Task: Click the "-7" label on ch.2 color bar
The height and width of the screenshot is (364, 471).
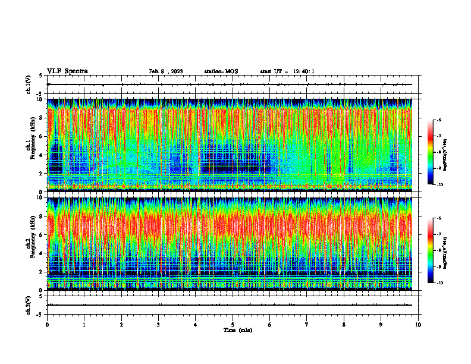Action: click(439, 234)
